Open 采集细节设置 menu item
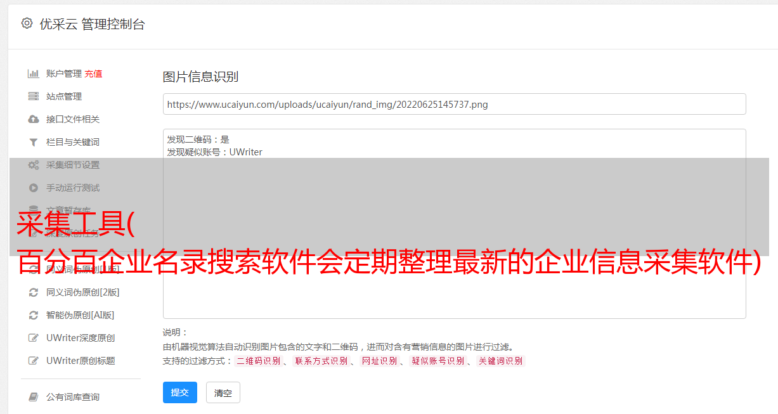This screenshot has width=778, height=414. 73,165
